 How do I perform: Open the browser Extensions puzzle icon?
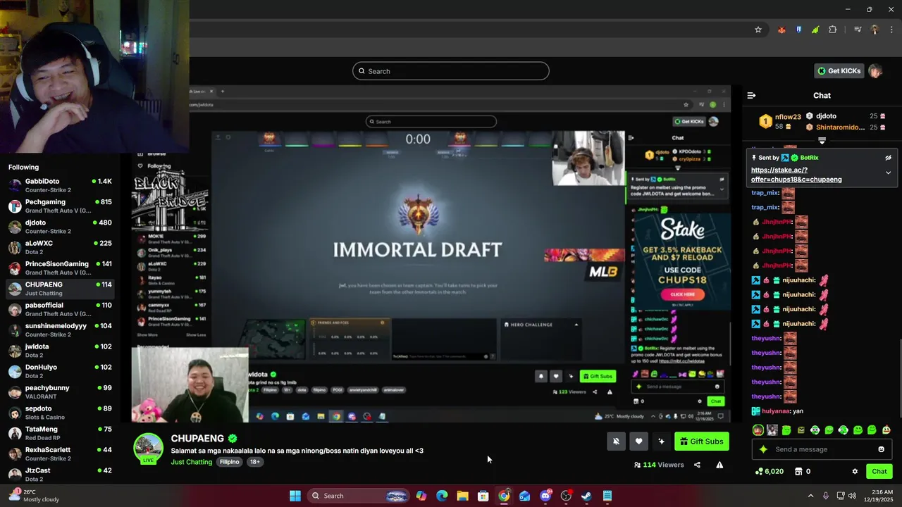833,30
